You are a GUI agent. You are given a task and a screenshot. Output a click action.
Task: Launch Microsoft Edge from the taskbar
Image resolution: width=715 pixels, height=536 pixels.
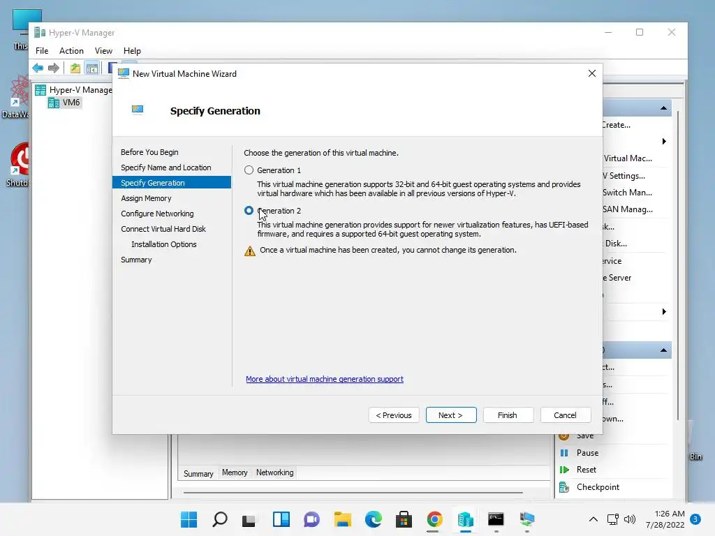click(373, 519)
